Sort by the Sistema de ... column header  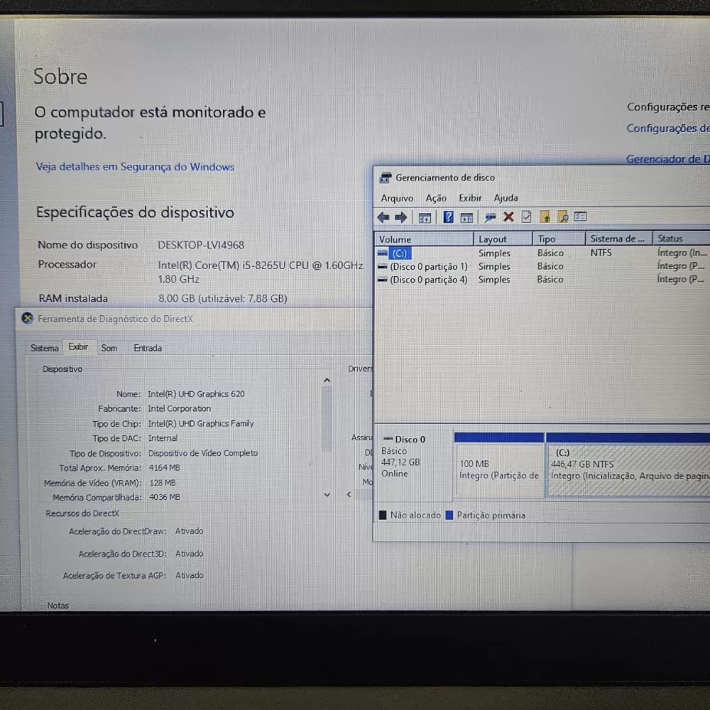[619, 238]
